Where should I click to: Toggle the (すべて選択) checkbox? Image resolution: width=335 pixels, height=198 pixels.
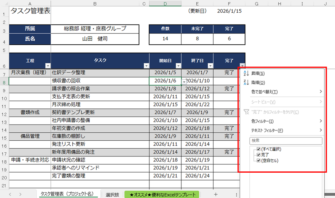259,149
